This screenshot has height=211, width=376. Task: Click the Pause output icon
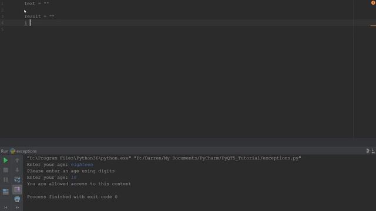click(5, 180)
